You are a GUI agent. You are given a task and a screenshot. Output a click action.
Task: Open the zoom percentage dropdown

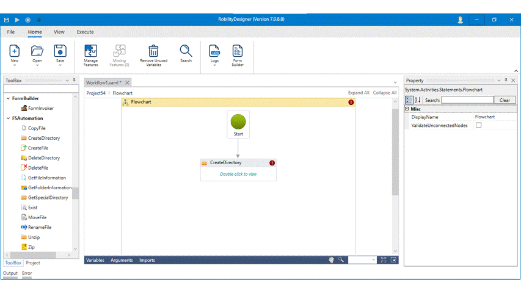(373, 260)
